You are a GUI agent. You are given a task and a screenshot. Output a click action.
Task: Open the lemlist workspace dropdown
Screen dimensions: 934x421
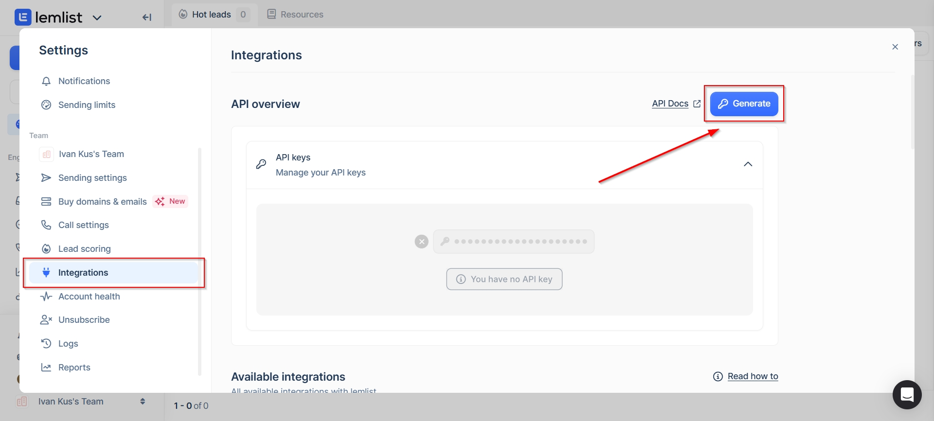pyautogui.click(x=97, y=18)
